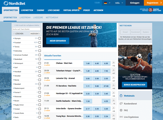Open the Virtual Sports section
Screen dimensions: 163x120
pos(71,10)
